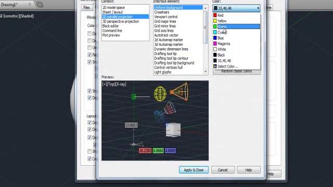The image size is (333, 187).
Task: Select Drafting tool tip element
Action: pos(178,54)
